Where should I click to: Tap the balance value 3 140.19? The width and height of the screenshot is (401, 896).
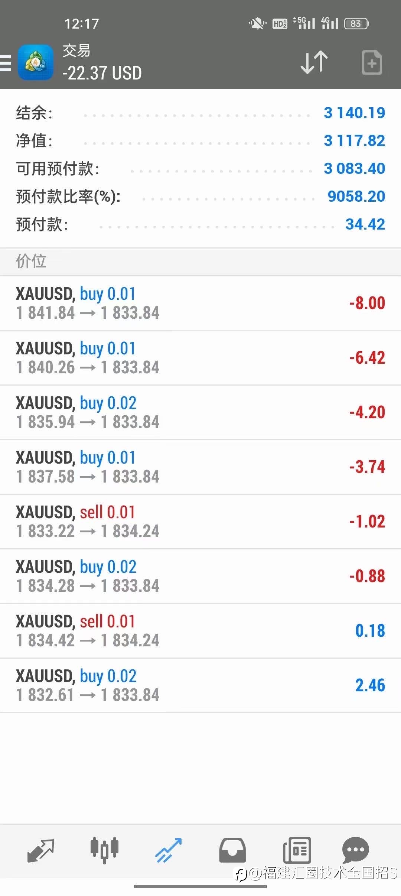pos(354,113)
